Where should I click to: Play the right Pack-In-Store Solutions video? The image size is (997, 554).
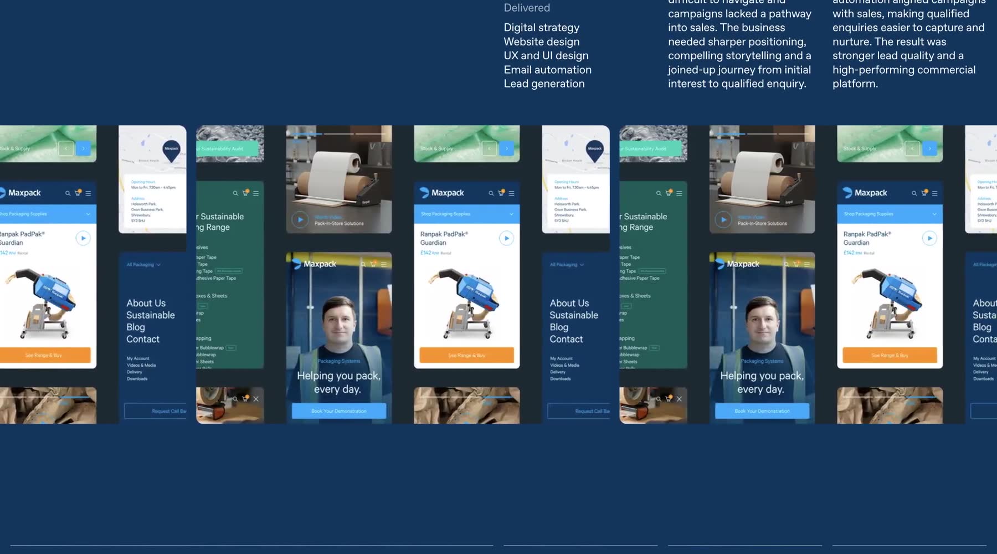(723, 219)
